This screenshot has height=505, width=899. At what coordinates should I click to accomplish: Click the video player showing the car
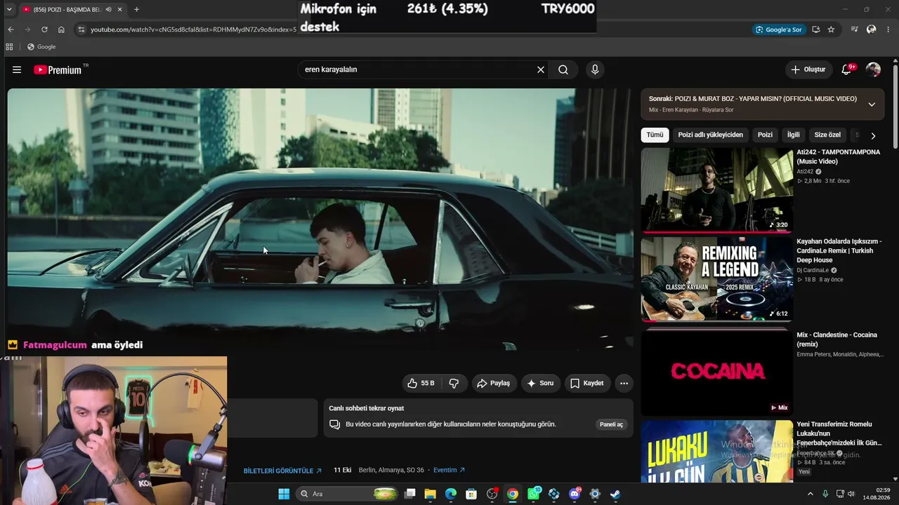click(320, 217)
